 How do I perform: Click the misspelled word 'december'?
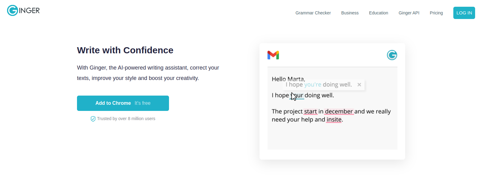coord(339,112)
